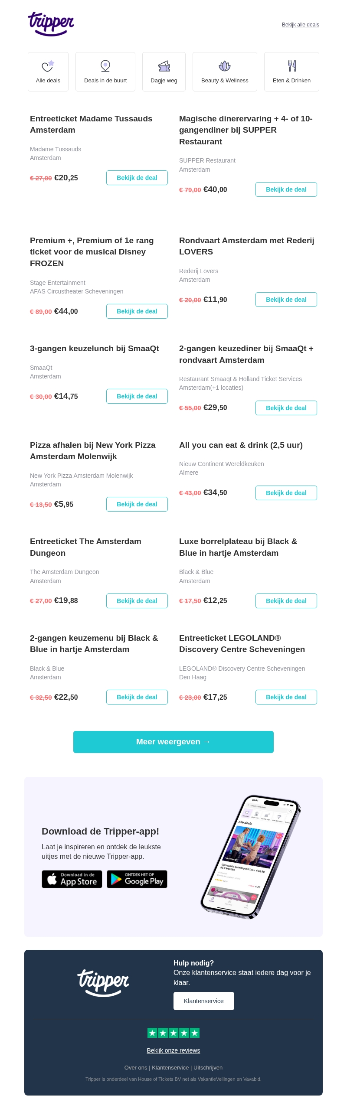This screenshot has width=347, height=1112.
Task: Click the white Tripper logo in footer
Action: click(x=103, y=982)
